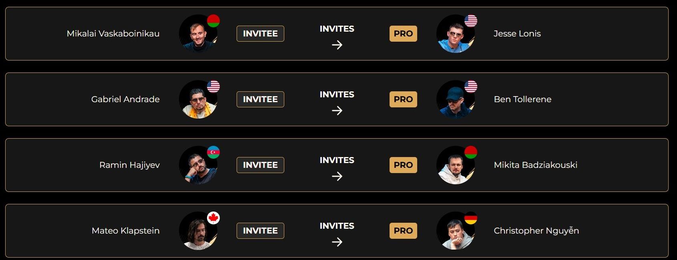Click the Germany flag on Christopher Nguyễn's avatar
Image resolution: width=677 pixels, height=260 pixels.
pyautogui.click(x=471, y=218)
